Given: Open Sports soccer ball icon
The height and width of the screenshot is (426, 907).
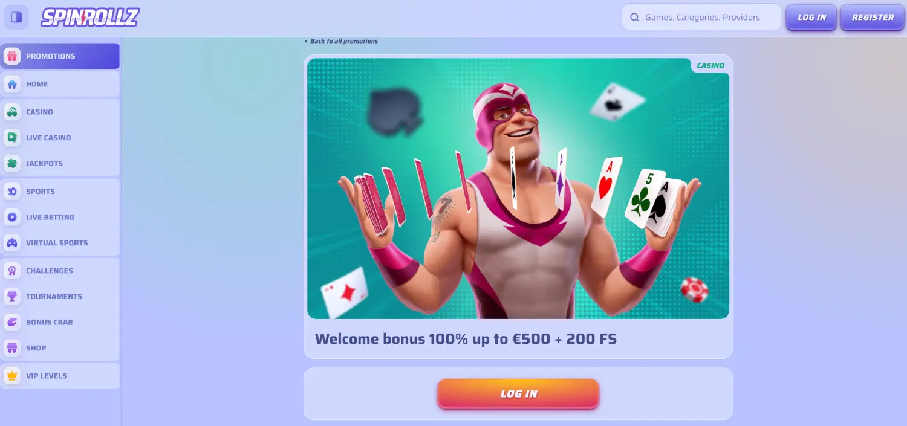Looking at the screenshot, I should [12, 192].
